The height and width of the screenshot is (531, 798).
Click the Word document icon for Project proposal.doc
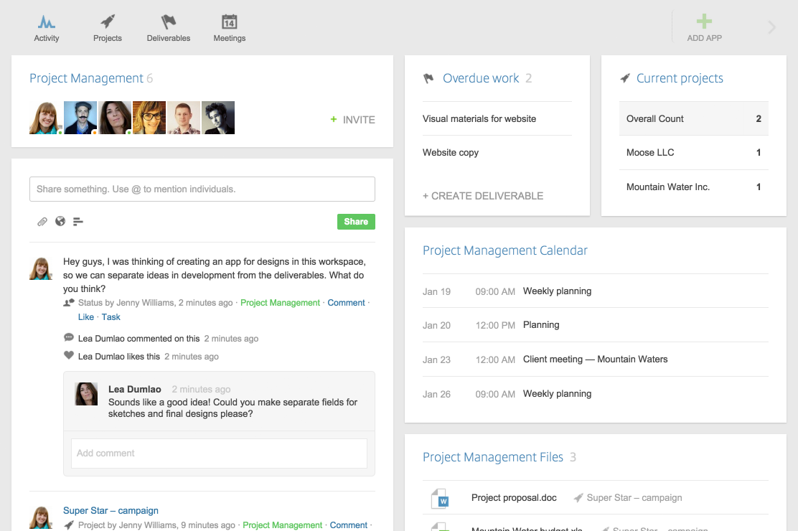pos(439,498)
